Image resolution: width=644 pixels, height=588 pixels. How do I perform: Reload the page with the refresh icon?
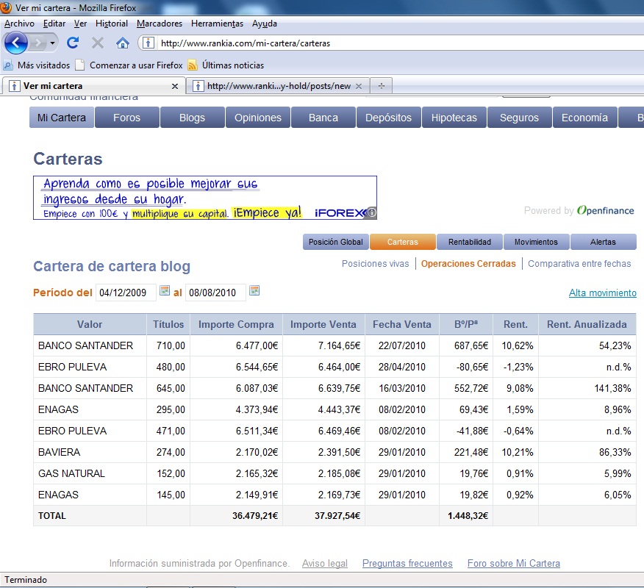pos(73,43)
